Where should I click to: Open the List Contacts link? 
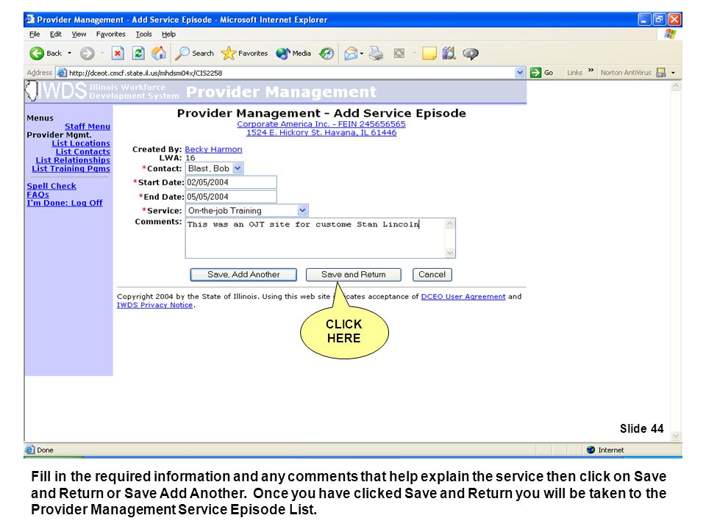(83, 151)
